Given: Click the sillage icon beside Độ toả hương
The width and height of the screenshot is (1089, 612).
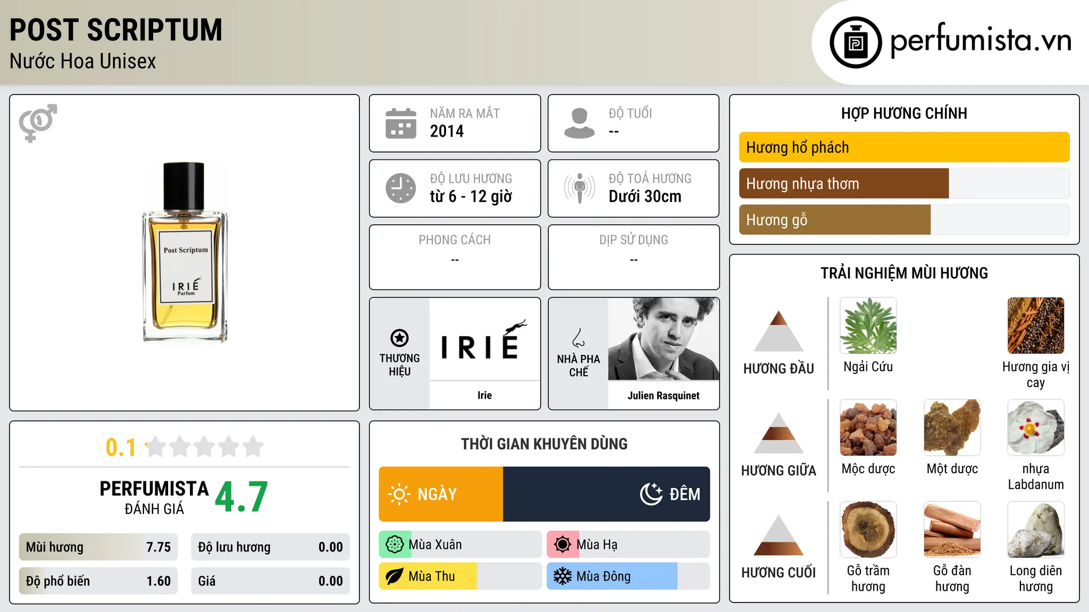Looking at the screenshot, I should click(x=580, y=188).
